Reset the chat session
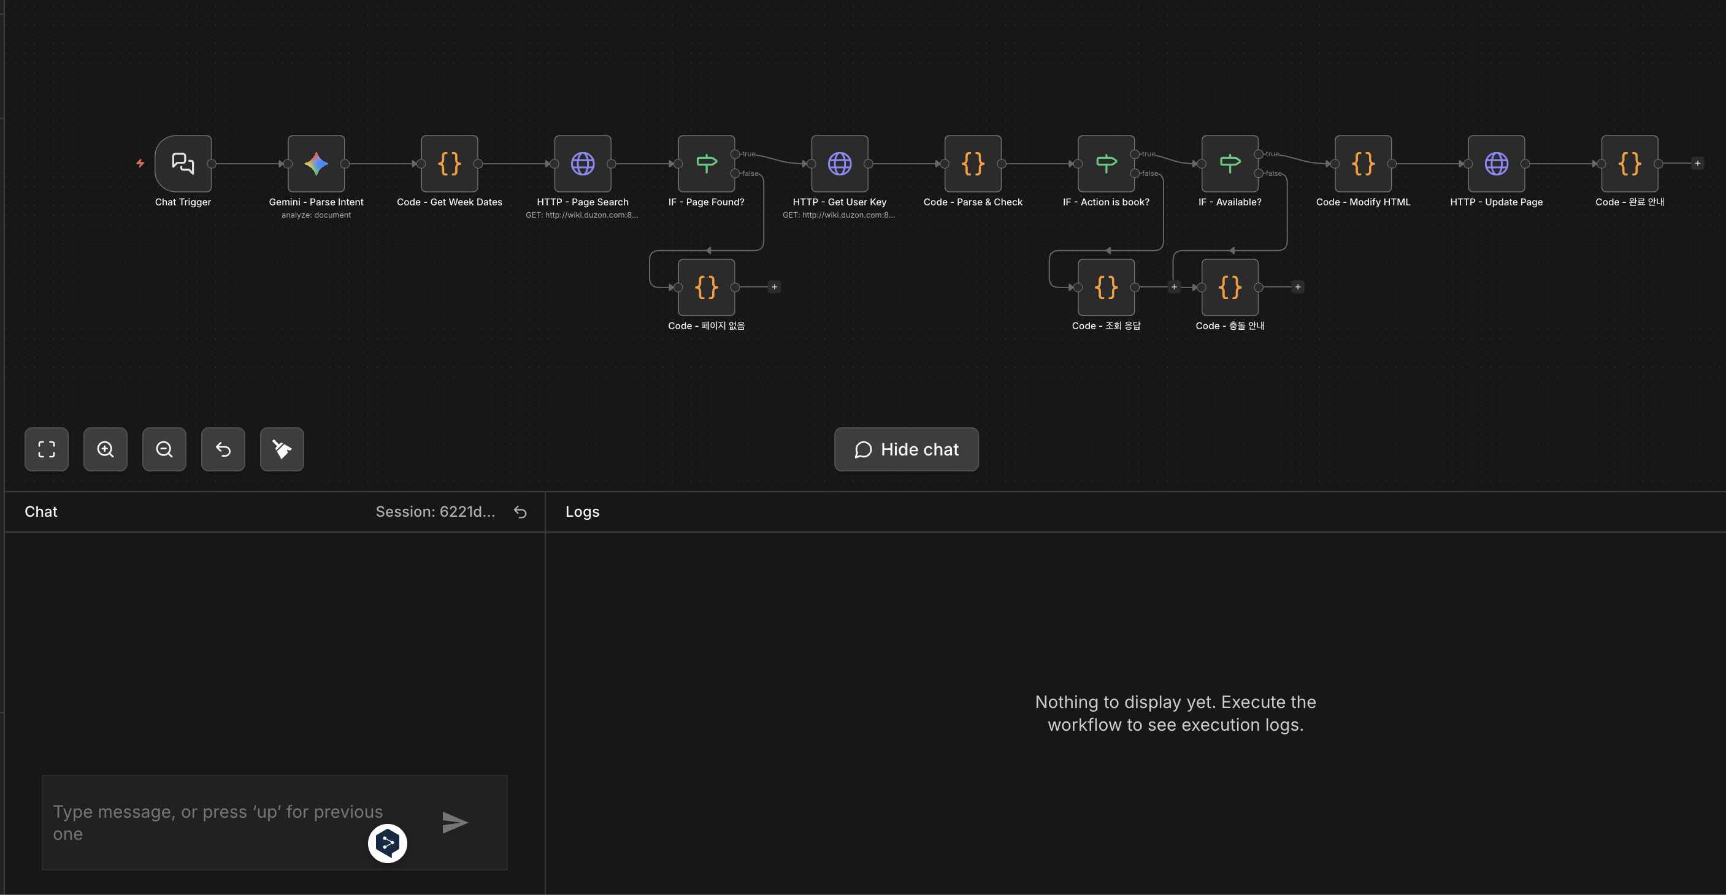This screenshot has height=895, width=1726. point(520,512)
